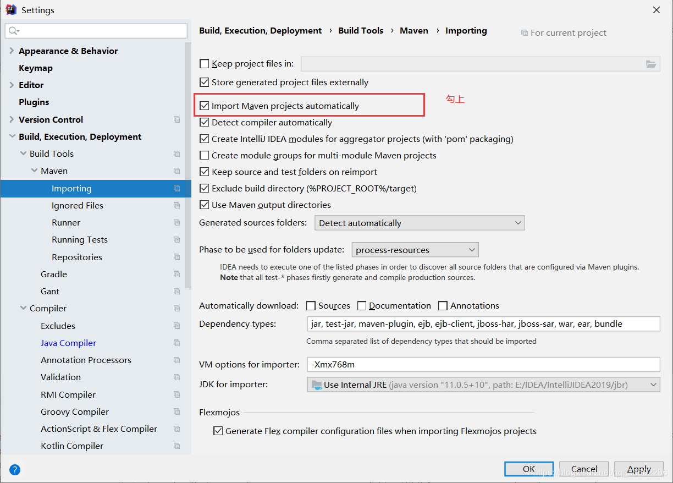Select Plugins in settings tree
Image resolution: width=673 pixels, height=483 pixels.
coord(34,102)
